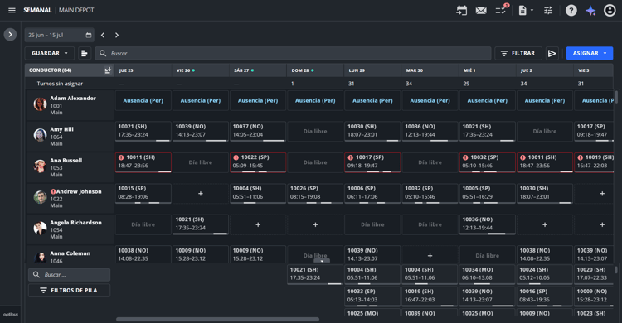Expand the left sidebar arrow button
622x323 pixels.
click(10, 35)
